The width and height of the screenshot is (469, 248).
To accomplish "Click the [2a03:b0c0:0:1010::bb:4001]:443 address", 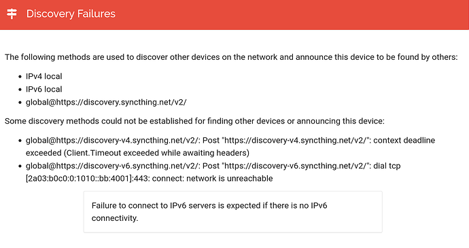I will [x=88, y=179].
